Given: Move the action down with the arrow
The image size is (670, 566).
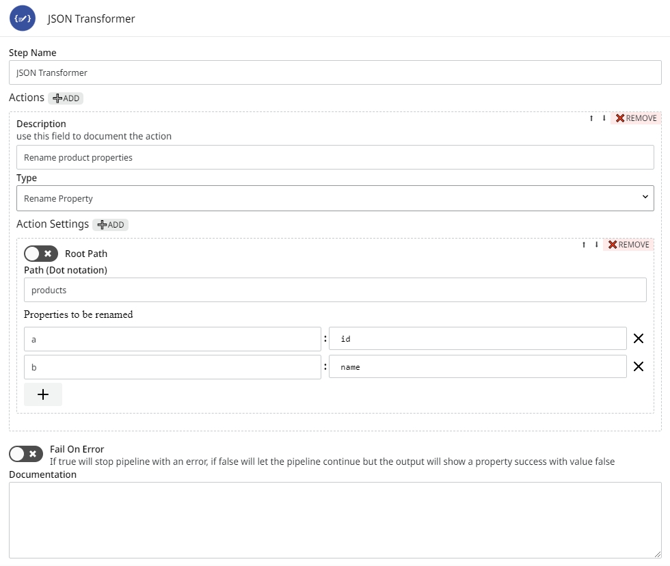Looking at the screenshot, I should pyautogui.click(x=604, y=118).
